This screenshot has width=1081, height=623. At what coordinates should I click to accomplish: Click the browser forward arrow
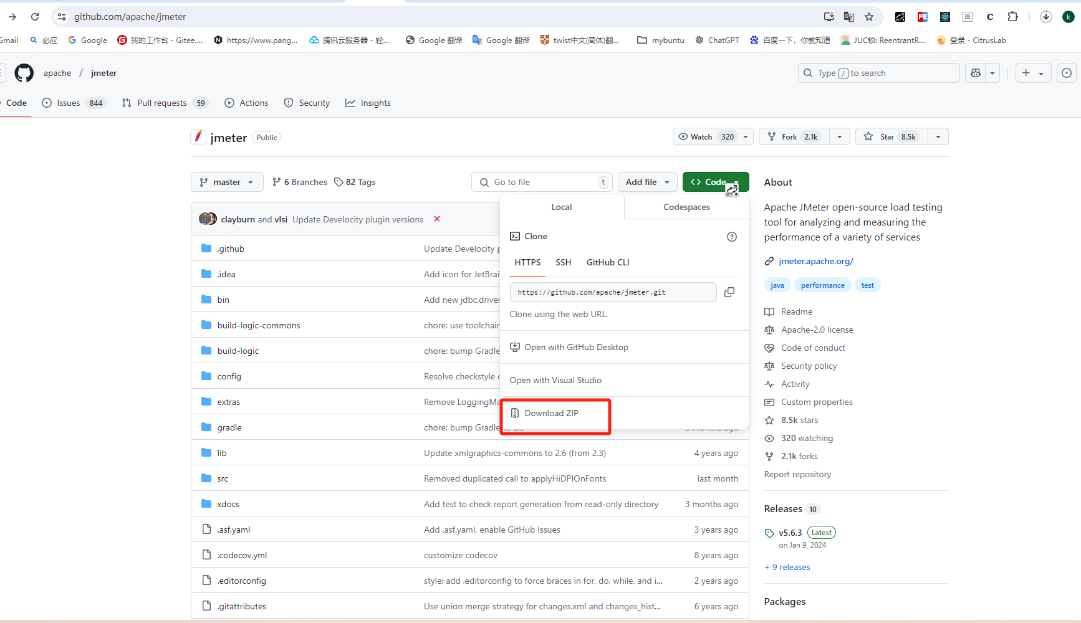(12, 17)
